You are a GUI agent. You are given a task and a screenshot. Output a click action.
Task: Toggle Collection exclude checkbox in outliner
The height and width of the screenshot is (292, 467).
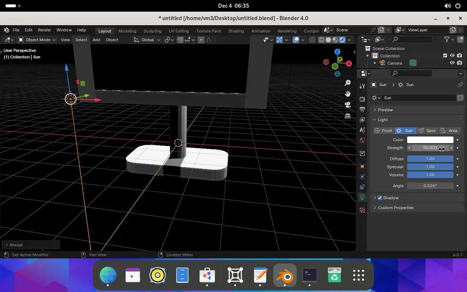pos(445,55)
